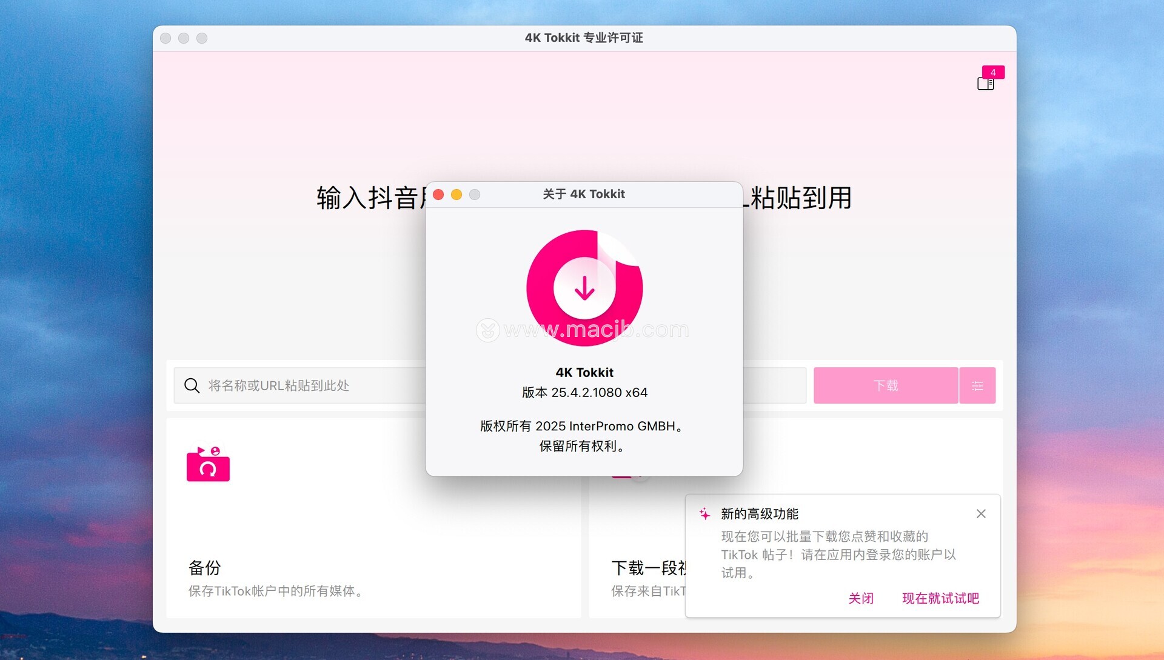Minimize the About dialog with yellow button
Viewport: 1164px width, 660px height.
(x=457, y=195)
